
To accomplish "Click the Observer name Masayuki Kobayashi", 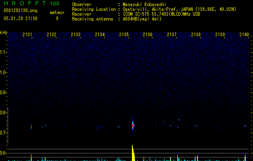I will point(144,4).
